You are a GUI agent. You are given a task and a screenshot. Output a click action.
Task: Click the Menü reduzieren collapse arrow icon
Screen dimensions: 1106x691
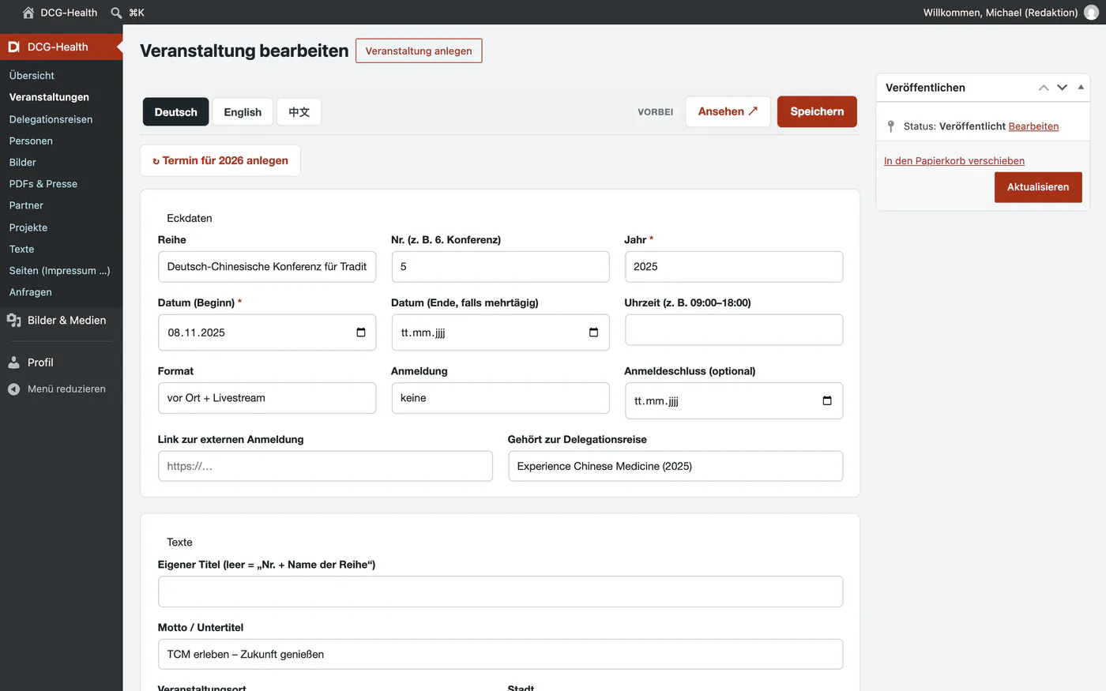tap(13, 389)
